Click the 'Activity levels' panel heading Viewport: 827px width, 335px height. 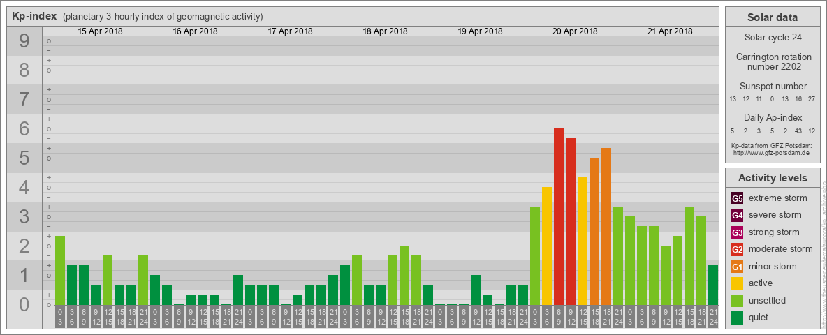(x=772, y=178)
